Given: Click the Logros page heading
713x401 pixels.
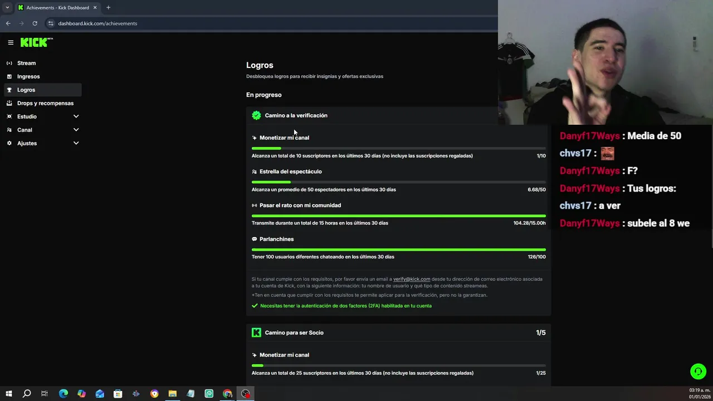Looking at the screenshot, I should coord(260,65).
